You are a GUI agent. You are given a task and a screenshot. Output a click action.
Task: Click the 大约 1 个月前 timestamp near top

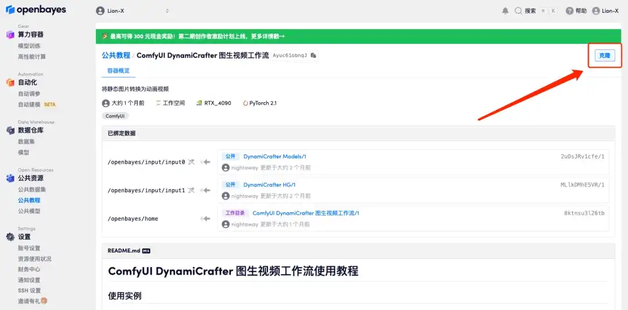[x=128, y=103]
